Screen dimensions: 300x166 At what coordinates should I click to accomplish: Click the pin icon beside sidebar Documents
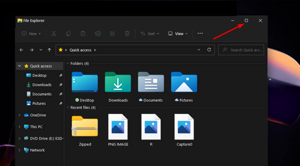tap(61, 94)
